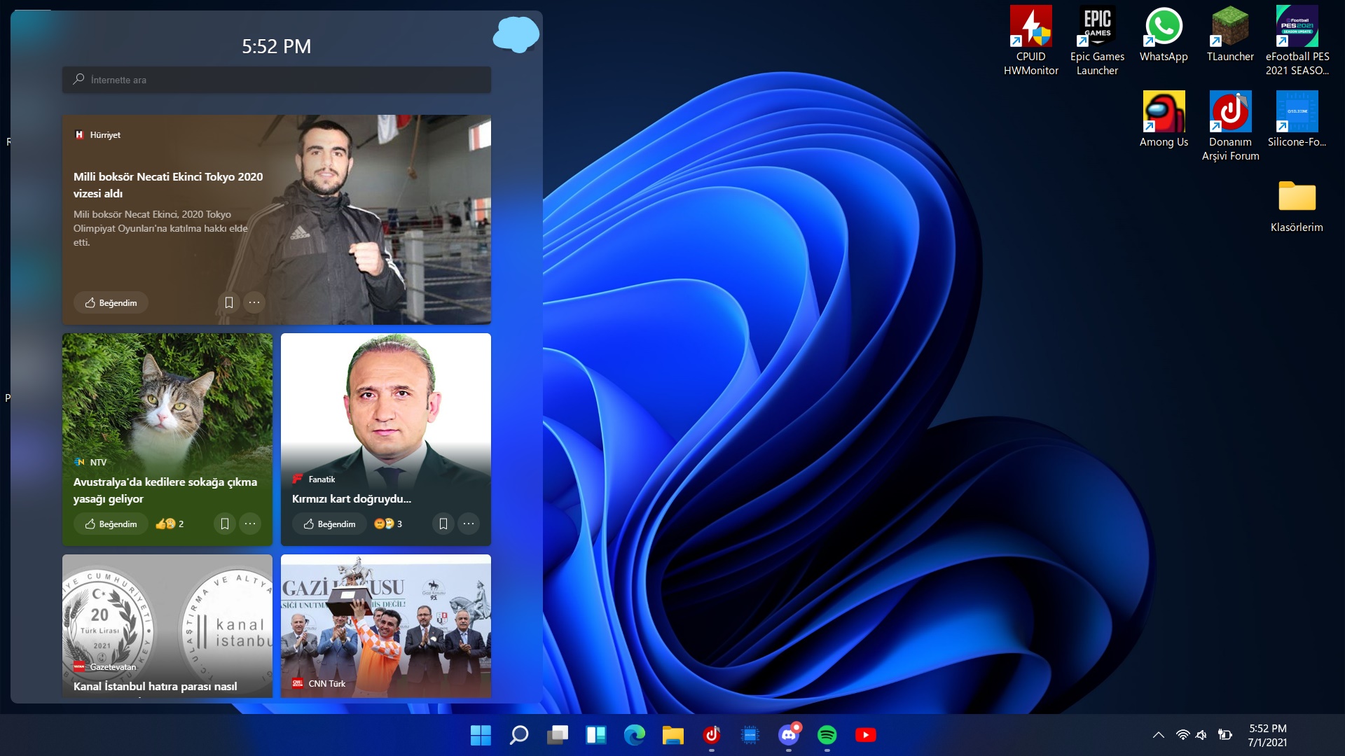1345x756 pixels.
Task: Open Spotify from the taskbar
Action: pos(827,735)
